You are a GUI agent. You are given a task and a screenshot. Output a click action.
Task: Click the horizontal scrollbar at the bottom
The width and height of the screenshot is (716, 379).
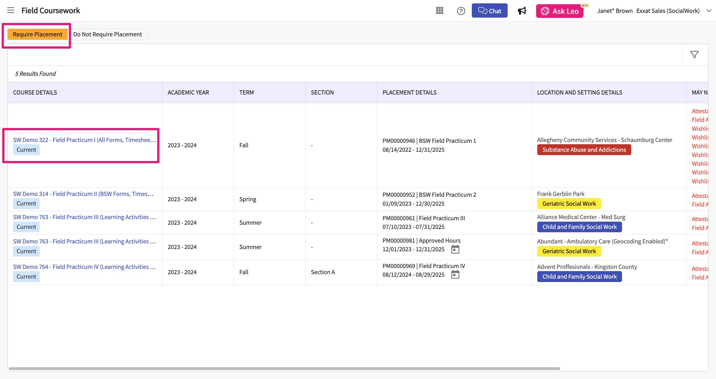click(284, 369)
